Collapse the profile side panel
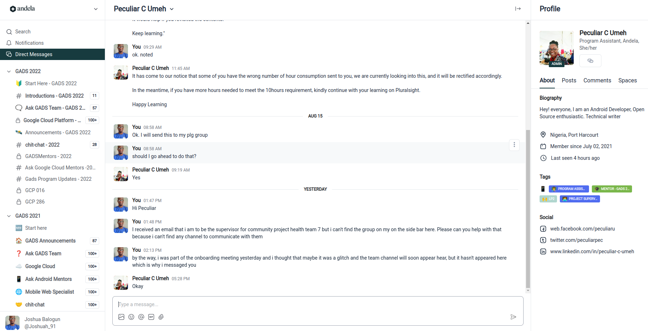The height and width of the screenshot is (331, 648). click(518, 9)
